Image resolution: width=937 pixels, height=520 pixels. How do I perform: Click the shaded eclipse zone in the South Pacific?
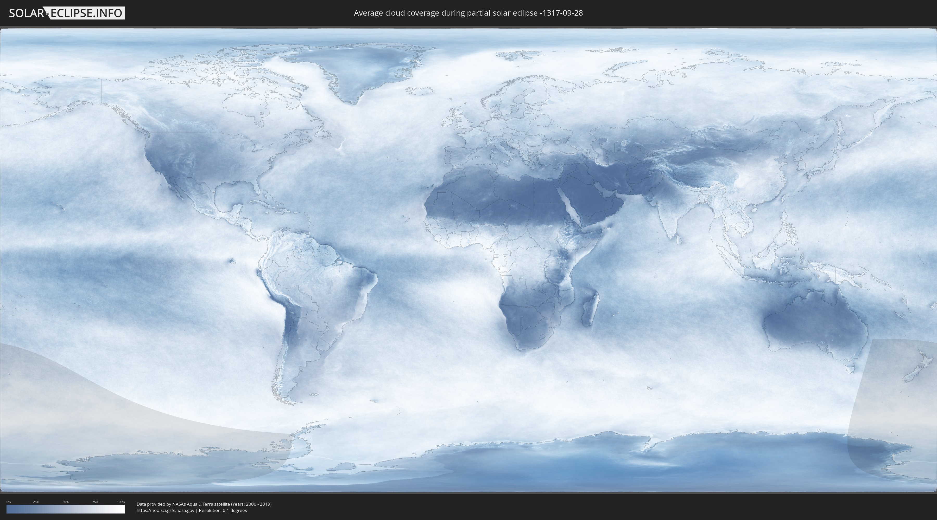(109, 425)
